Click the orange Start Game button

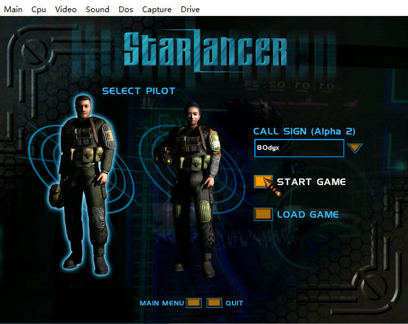click(263, 181)
